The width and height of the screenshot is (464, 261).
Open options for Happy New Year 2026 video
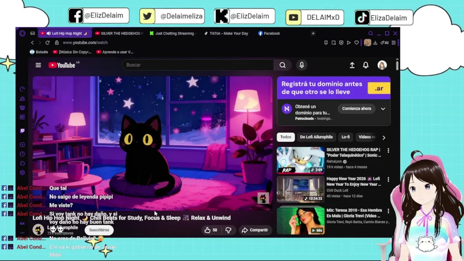pos(388,179)
